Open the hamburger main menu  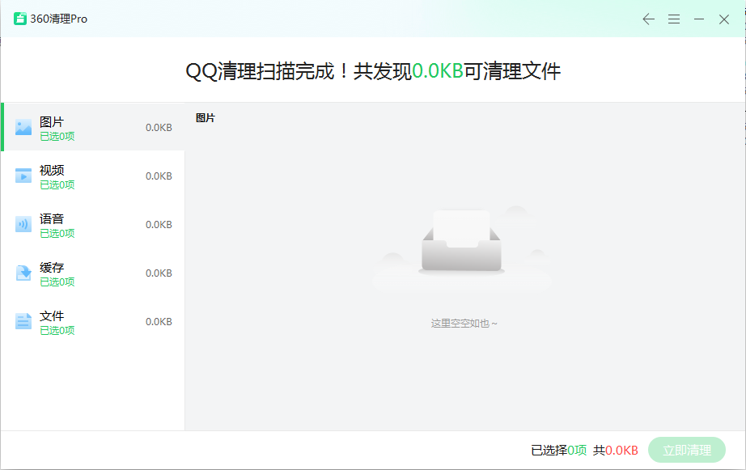[674, 19]
